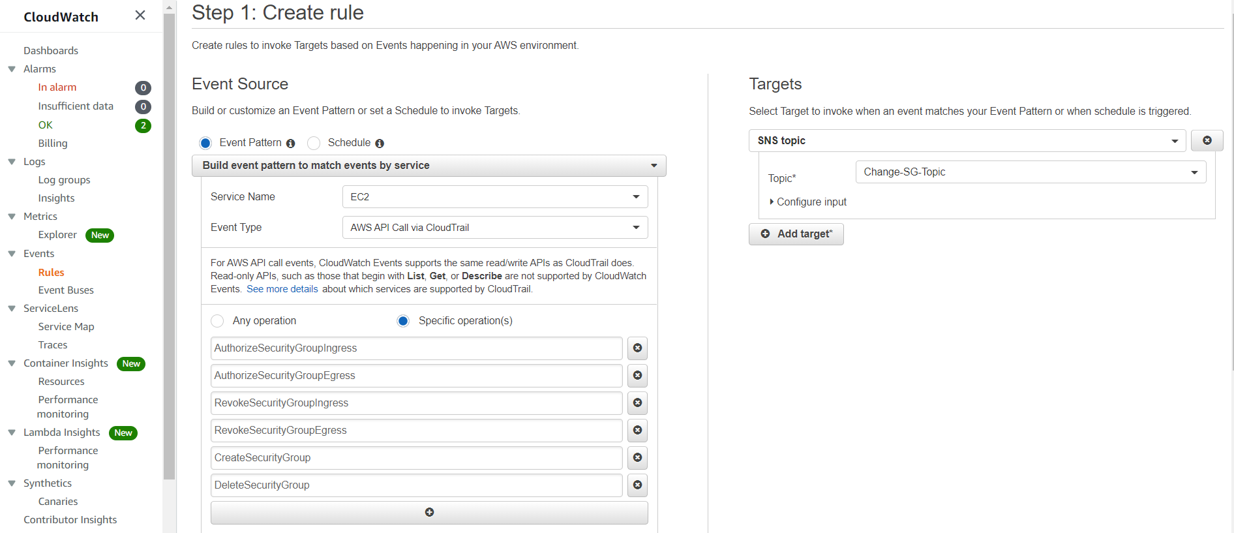Collapse the Alarms section in sidebar
Screen dimensions: 1234x533
click(x=12, y=69)
